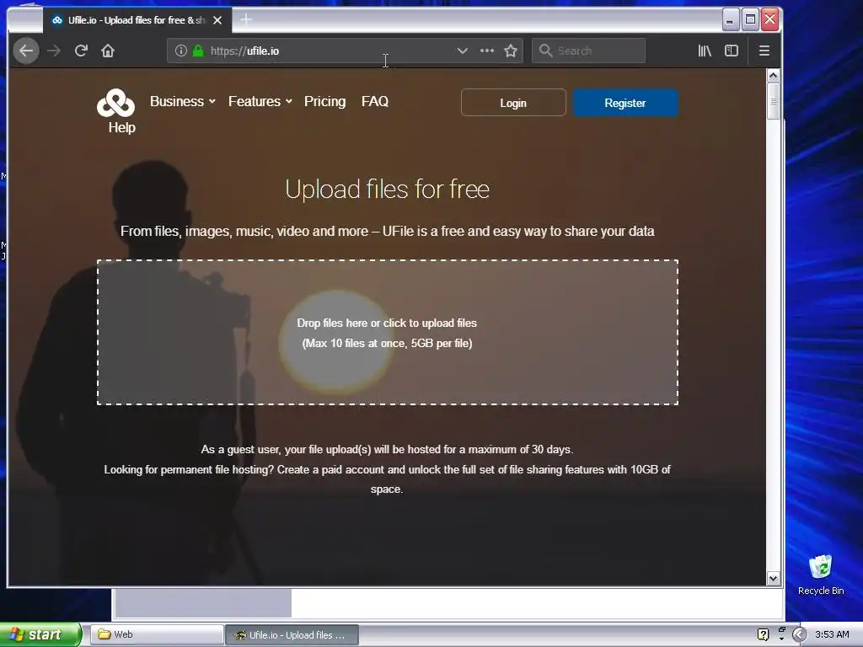Click the green secure padlock icon

[x=198, y=51]
